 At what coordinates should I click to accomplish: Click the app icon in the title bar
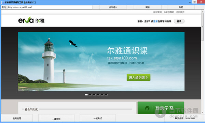(x=2, y=2)
